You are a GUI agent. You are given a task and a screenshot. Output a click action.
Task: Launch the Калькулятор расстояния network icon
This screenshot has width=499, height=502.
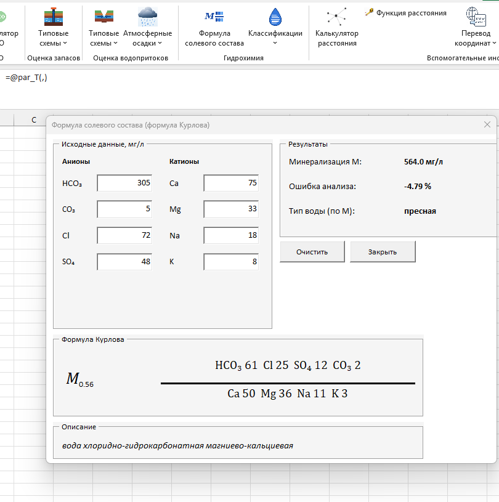pos(336,17)
